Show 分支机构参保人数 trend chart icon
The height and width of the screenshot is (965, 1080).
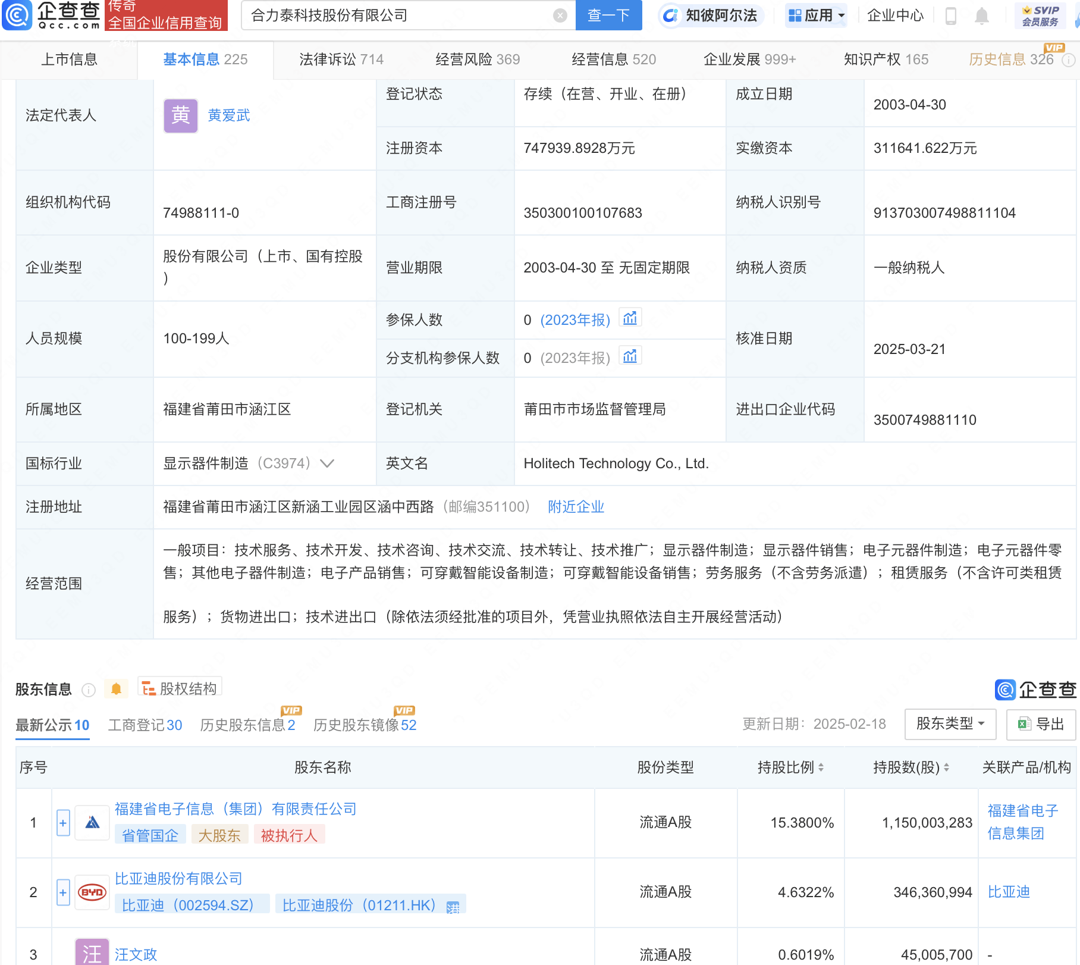(x=630, y=356)
